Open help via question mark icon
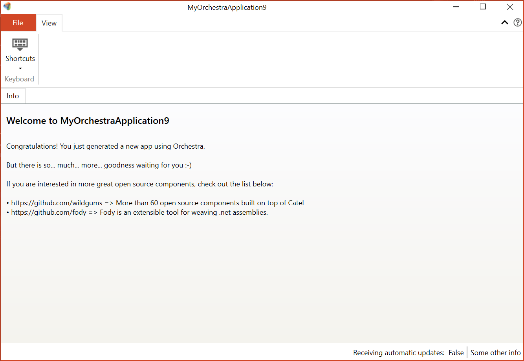This screenshot has width=524, height=361. (x=518, y=22)
